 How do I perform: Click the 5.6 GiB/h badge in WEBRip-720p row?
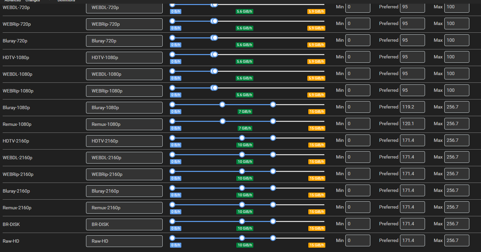tap(245, 28)
